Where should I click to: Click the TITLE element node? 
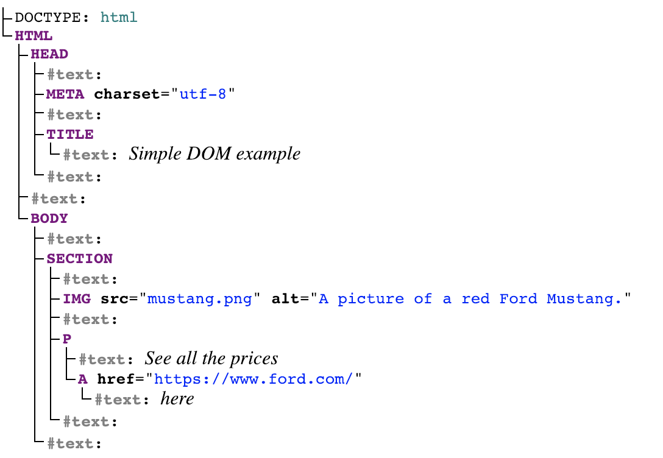click(x=70, y=135)
